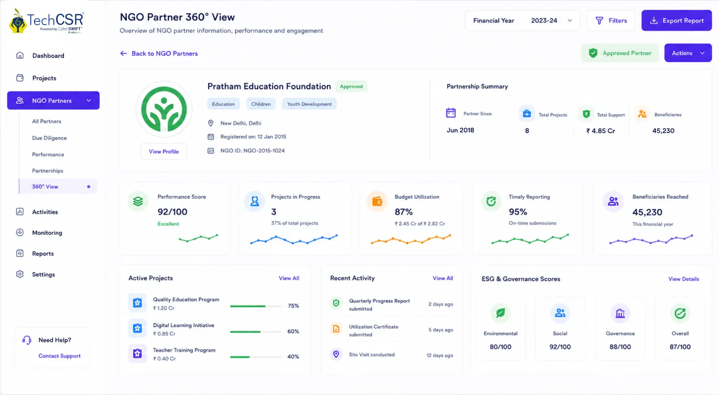This screenshot has width=719, height=395.
Task: Click the Digital Learning Initiative progress bar
Action: click(x=256, y=332)
